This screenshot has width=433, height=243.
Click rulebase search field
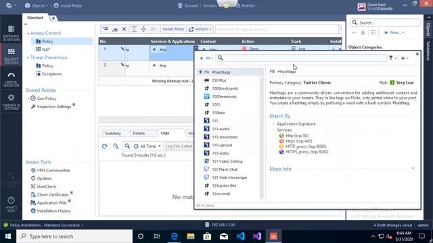click(277, 29)
